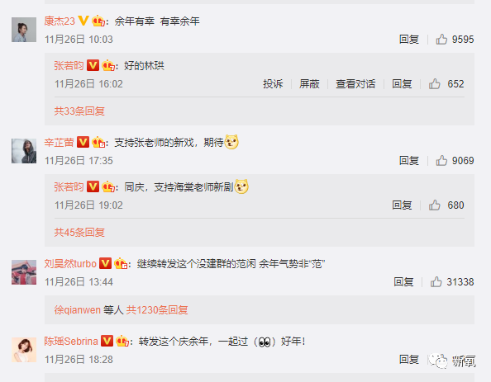Reply to 刘昊然turbo's comment via 回复
The width and height of the screenshot is (491, 382).
pyautogui.click(x=403, y=281)
